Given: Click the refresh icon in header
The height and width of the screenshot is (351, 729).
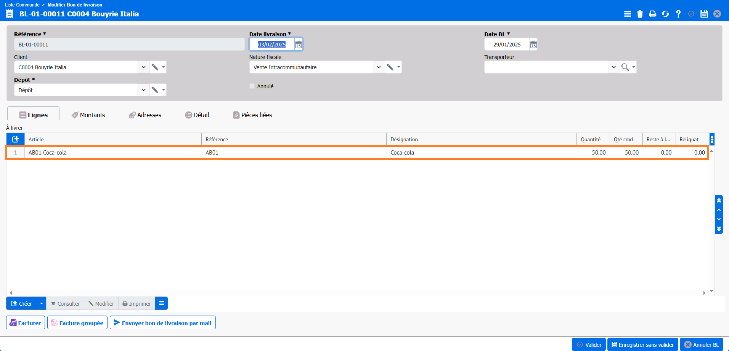Looking at the screenshot, I should pyautogui.click(x=665, y=14).
